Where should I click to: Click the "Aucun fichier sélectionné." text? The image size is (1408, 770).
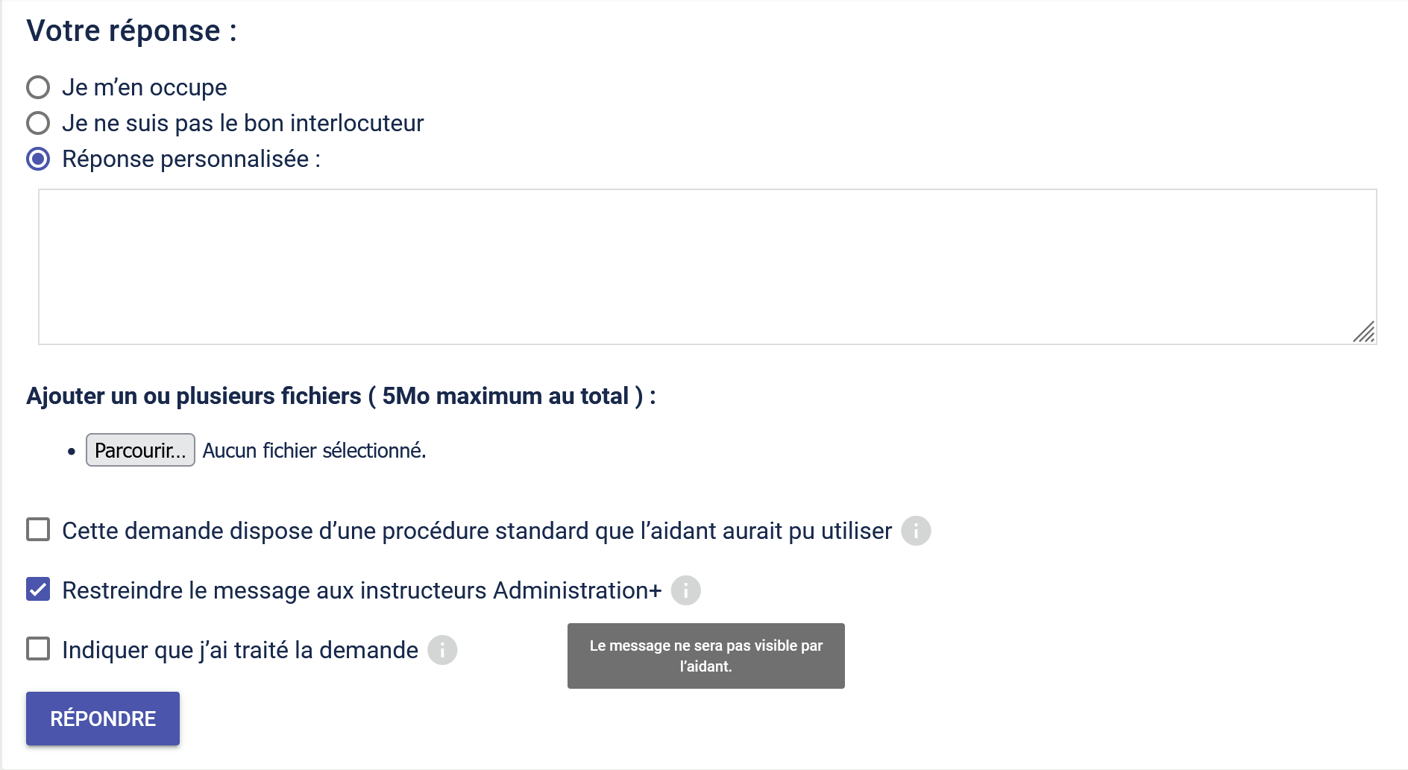point(314,450)
